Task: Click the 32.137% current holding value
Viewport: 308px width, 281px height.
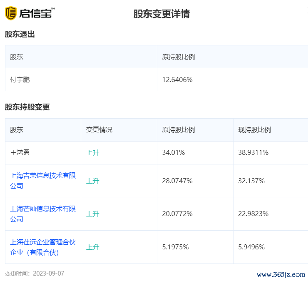Action: 251,181
